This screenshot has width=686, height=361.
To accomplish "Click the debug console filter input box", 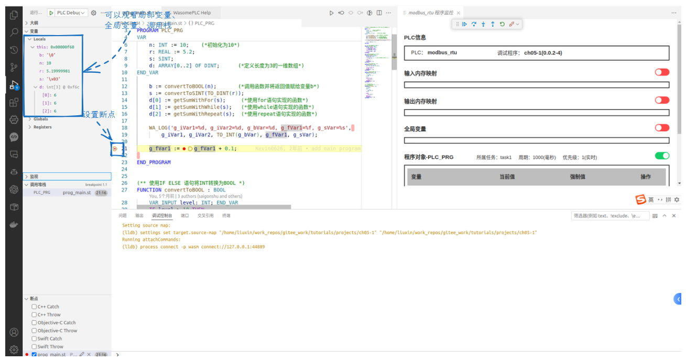I will (x=609, y=216).
